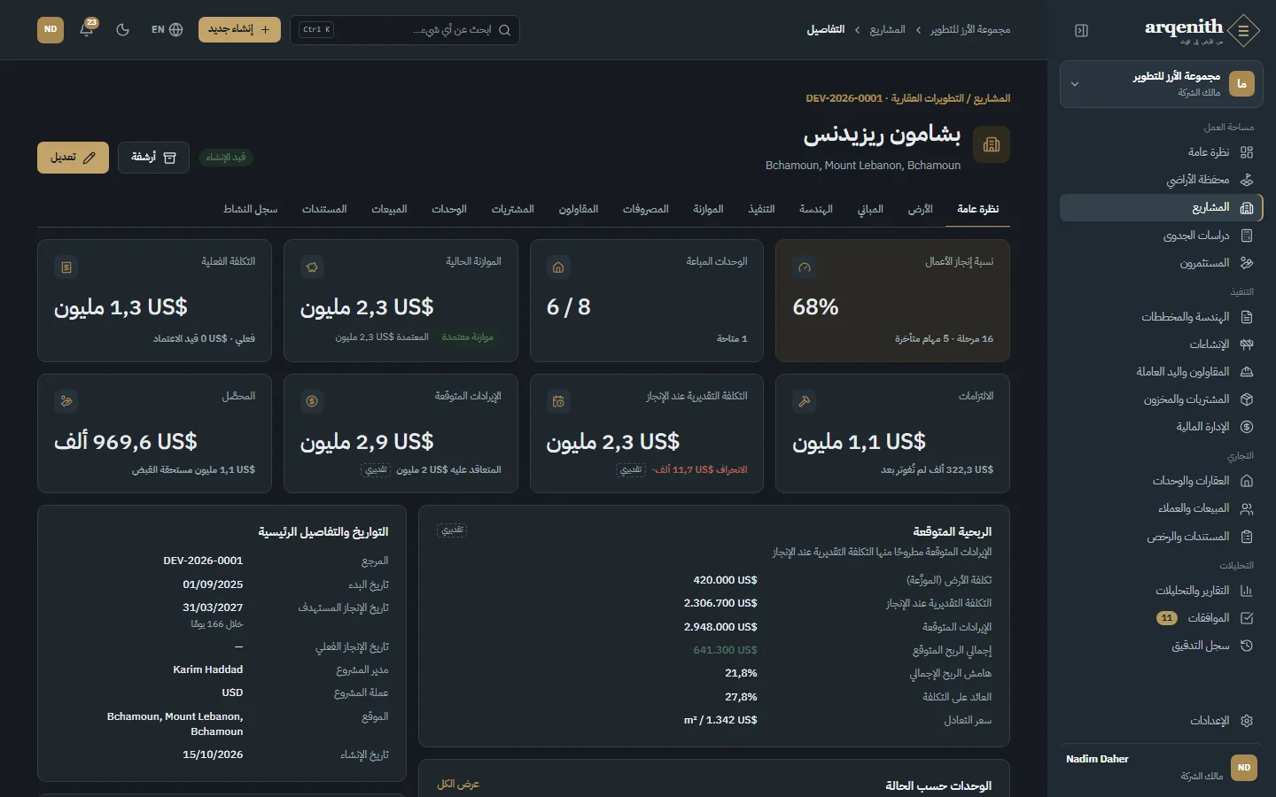Open دراسات الجدوى sidebar item
The width and height of the screenshot is (1276, 797).
click(x=1162, y=236)
